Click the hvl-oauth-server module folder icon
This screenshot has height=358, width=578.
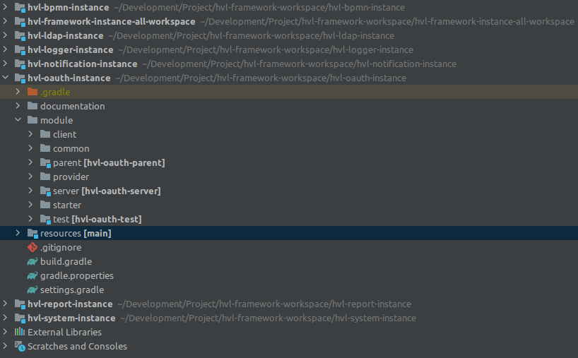45,191
